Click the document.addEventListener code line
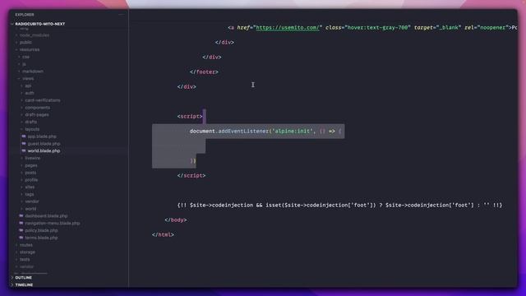This screenshot has height=296, width=526. 265,132
